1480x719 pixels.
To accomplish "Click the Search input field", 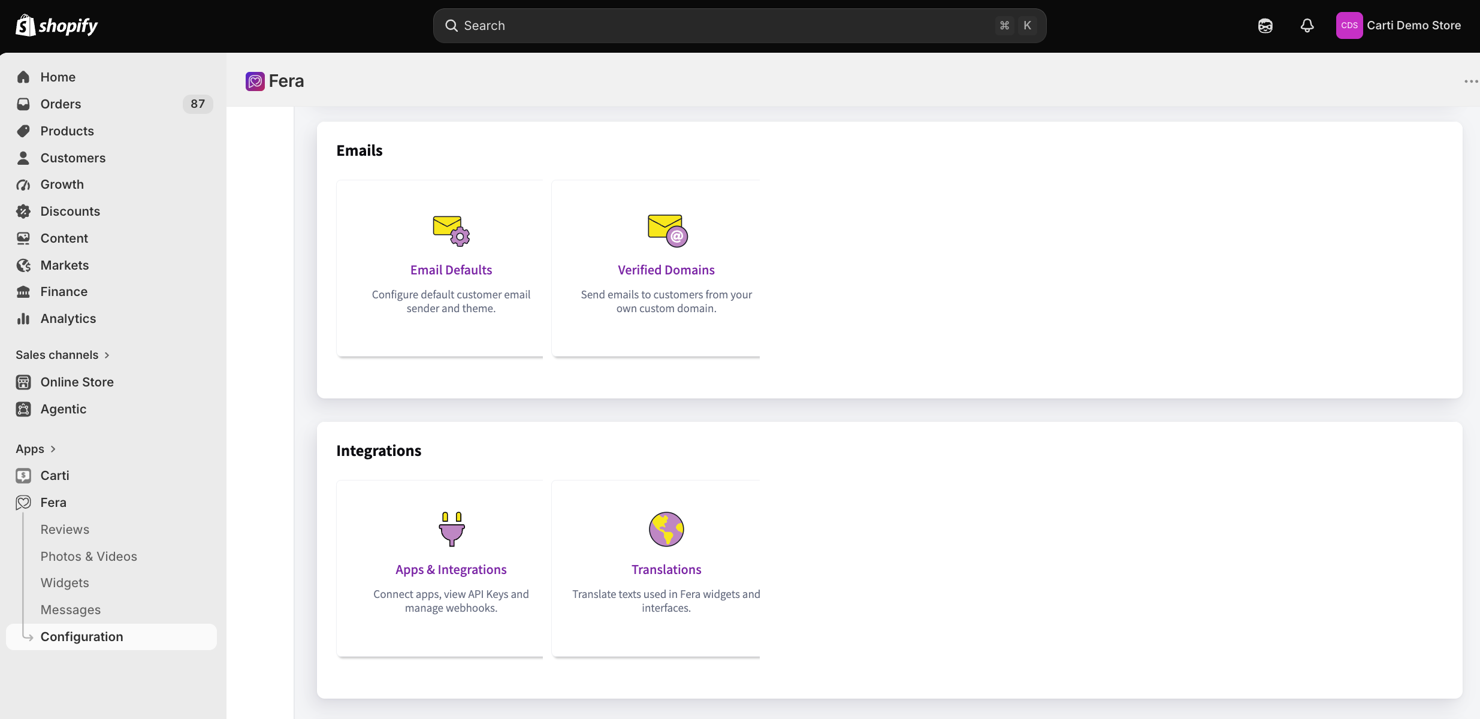I will [740, 26].
